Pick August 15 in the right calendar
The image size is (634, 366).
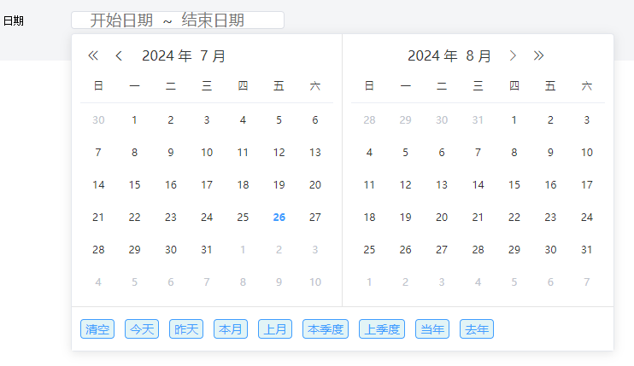tap(514, 185)
